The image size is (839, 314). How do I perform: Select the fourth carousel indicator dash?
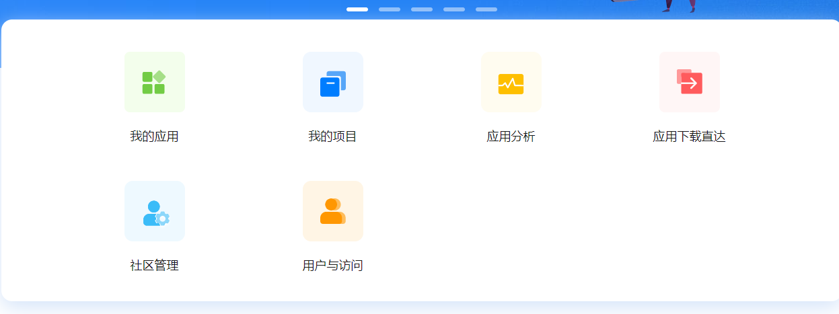(454, 9)
